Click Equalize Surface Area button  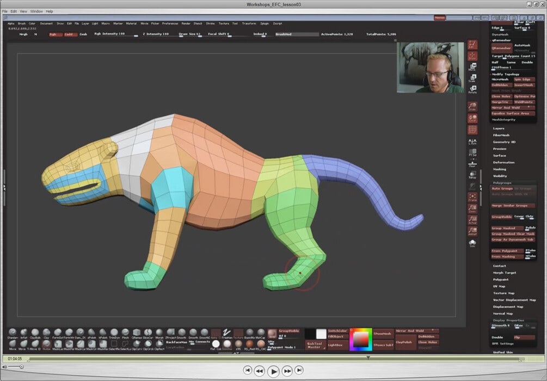pyautogui.click(x=513, y=113)
